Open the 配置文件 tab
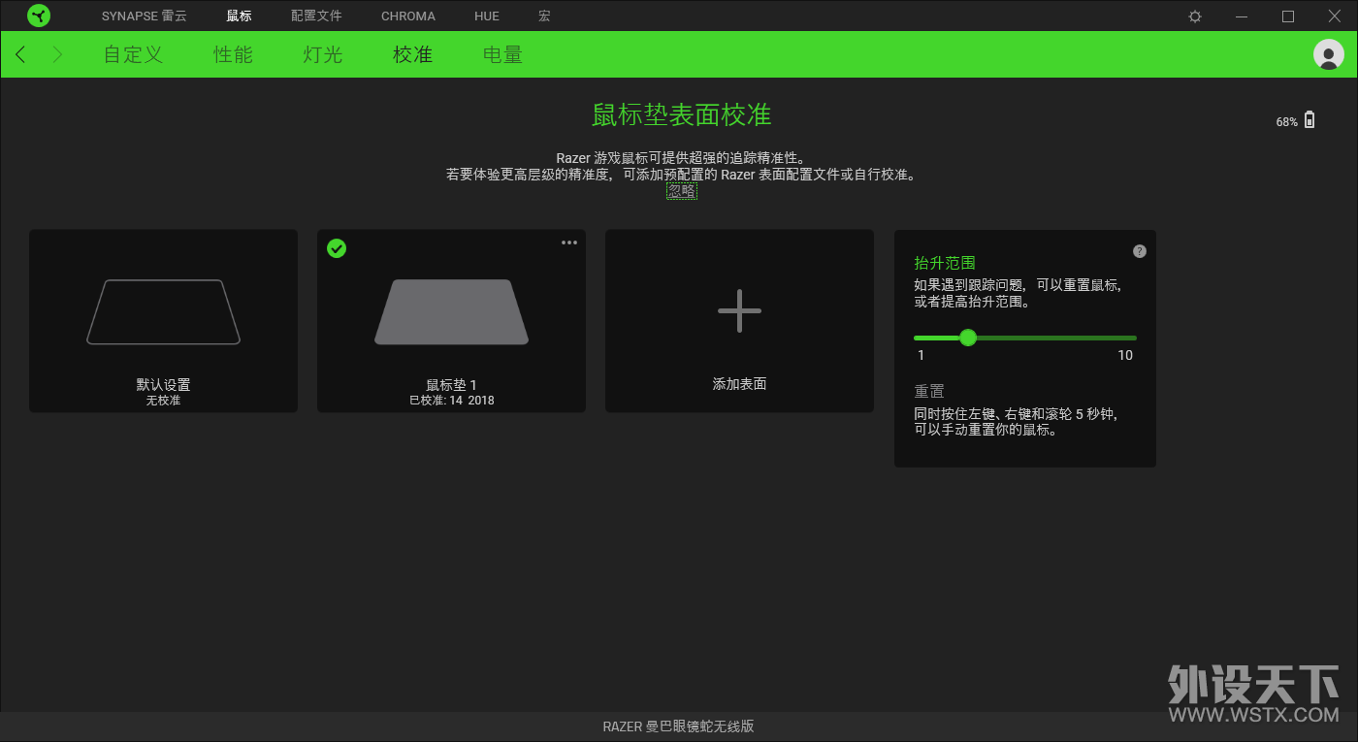This screenshot has width=1358, height=742. point(316,16)
